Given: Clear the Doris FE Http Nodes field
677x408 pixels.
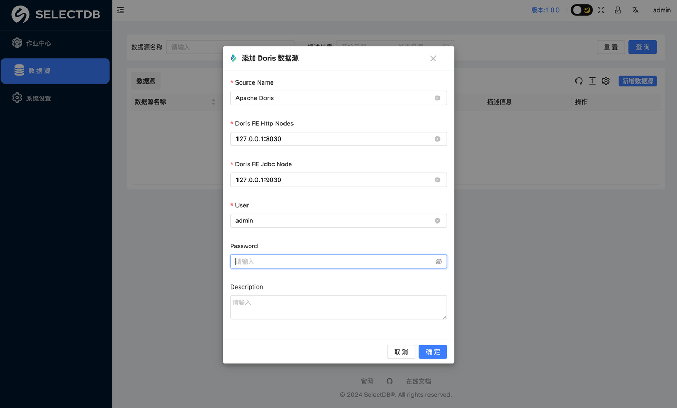Looking at the screenshot, I should pos(437,139).
